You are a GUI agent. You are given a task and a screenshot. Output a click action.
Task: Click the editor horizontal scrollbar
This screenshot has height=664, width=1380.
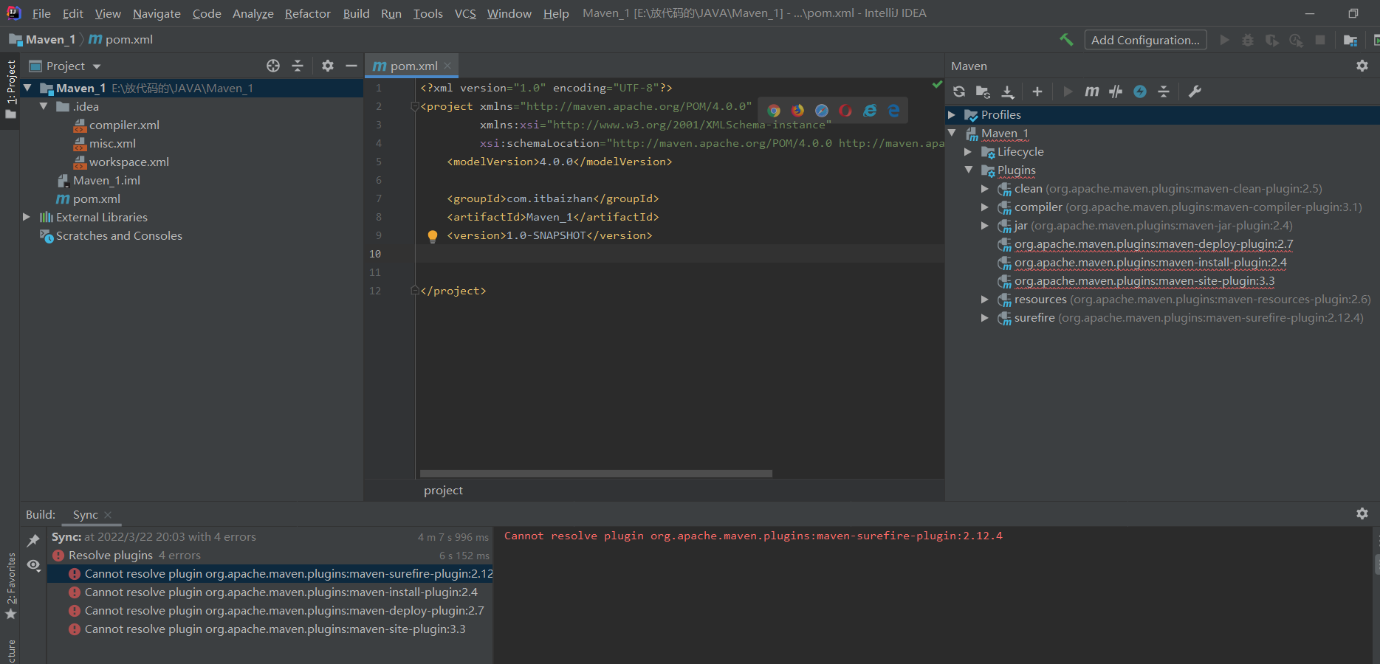(596, 473)
